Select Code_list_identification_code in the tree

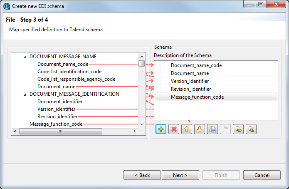(x=69, y=72)
